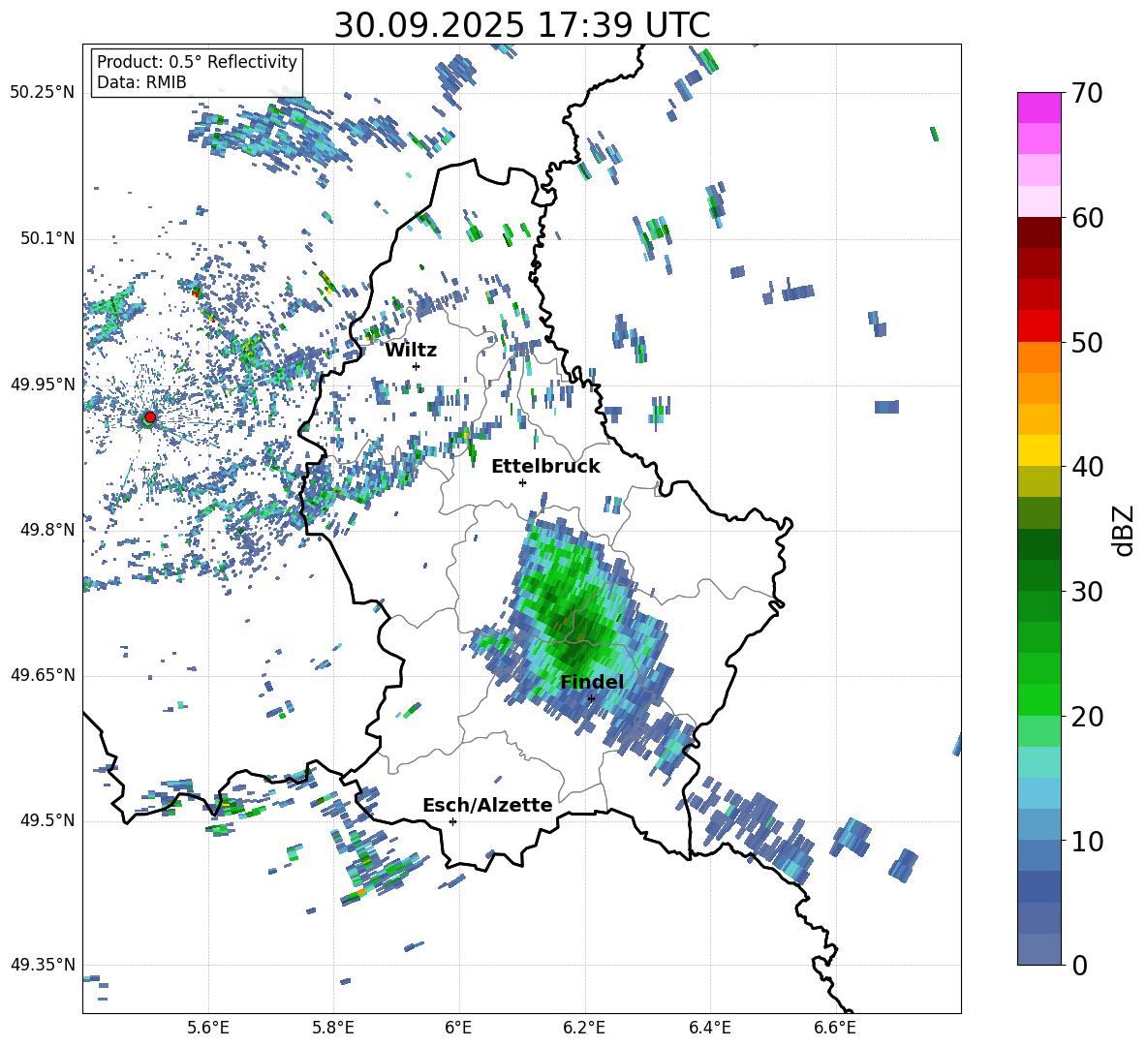Screen dimensions: 1147x1047
Task: Click 'Product: 0.5° Reflectivity' legend text
Action: [x=197, y=61]
